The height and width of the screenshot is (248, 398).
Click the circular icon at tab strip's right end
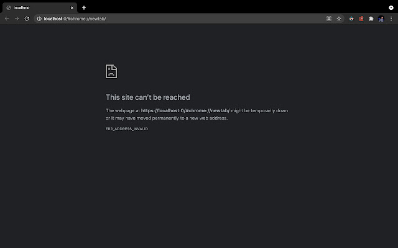(x=391, y=8)
